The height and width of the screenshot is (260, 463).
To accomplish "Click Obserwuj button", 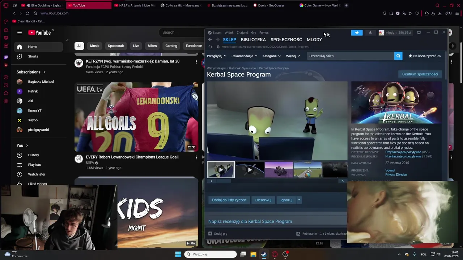I will (263, 200).
